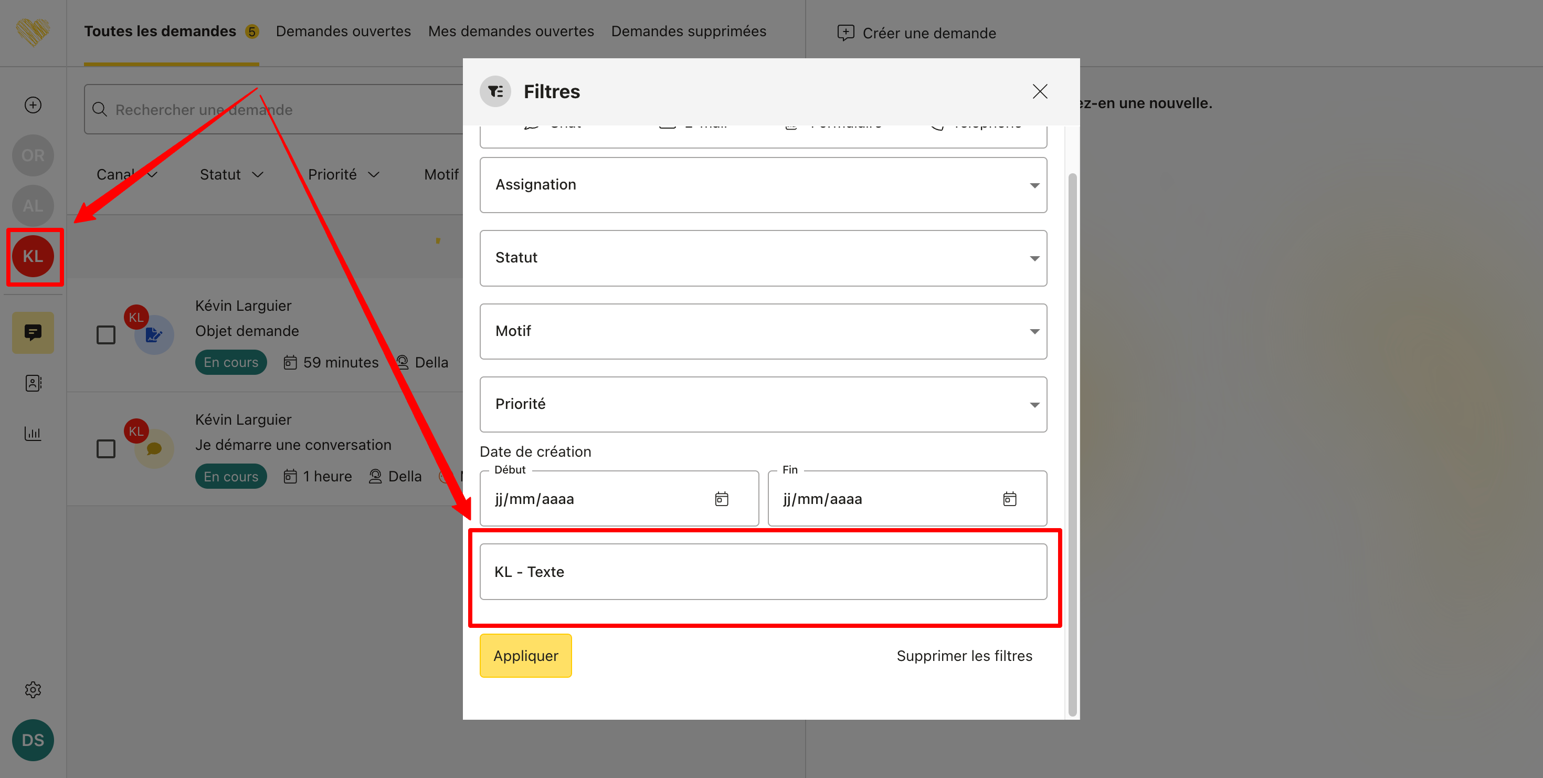Image resolution: width=1543 pixels, height=778 pixels.
Task: Click the KL - Texte input field
Action: [x=763, y=572]
